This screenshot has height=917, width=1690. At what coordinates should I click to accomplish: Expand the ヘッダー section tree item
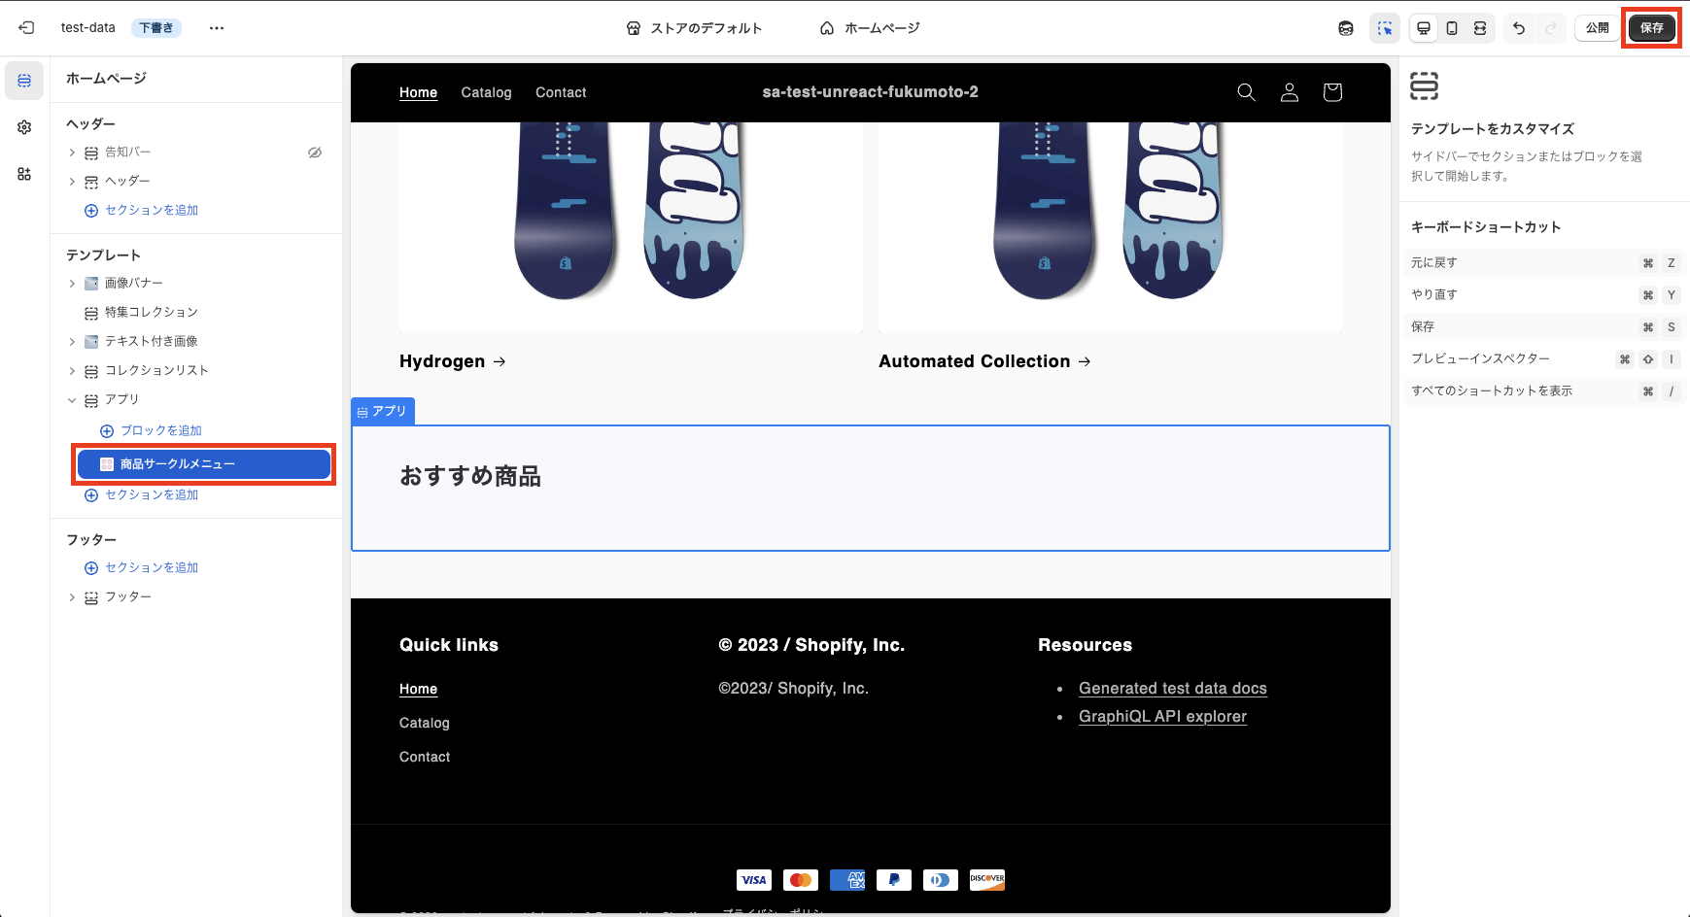(71, 181)
